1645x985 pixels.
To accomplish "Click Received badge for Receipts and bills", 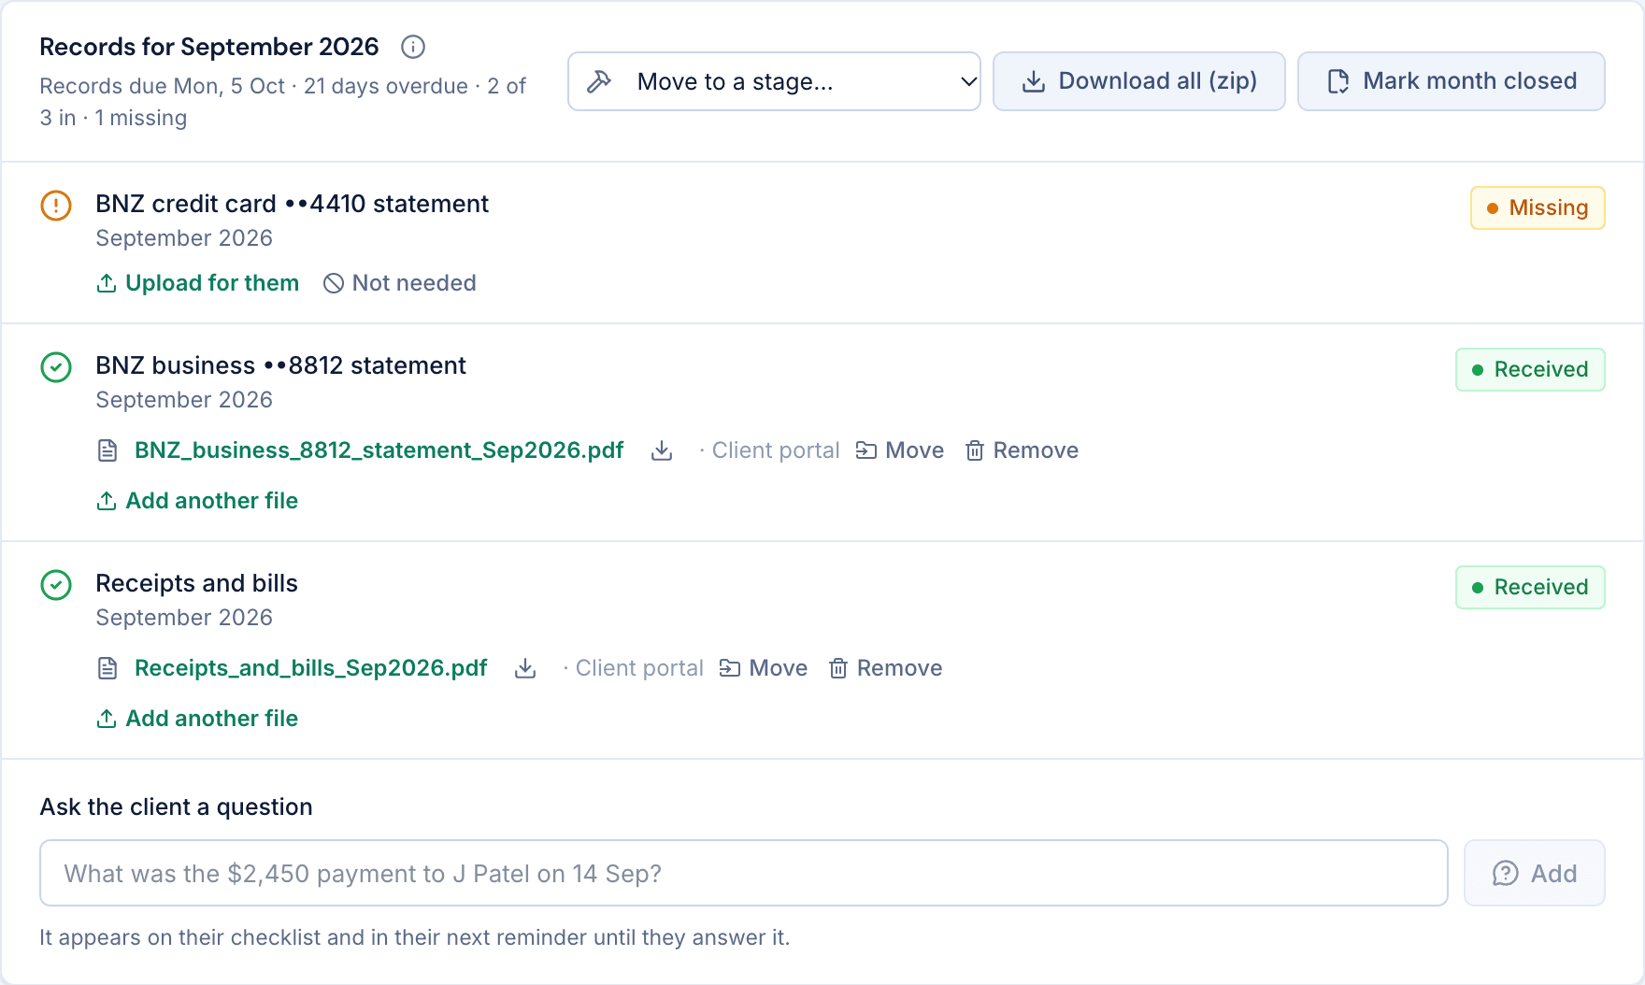I will (1530, 587).
